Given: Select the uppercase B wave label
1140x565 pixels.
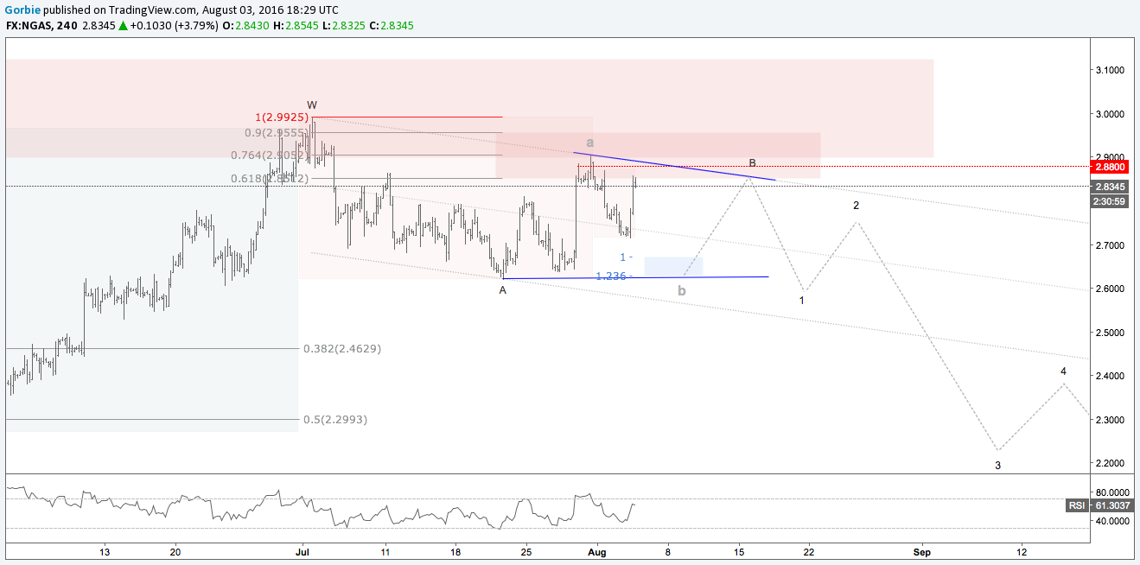Looking at the screenshot, I should pyautogui.click(x=752, y=162).
